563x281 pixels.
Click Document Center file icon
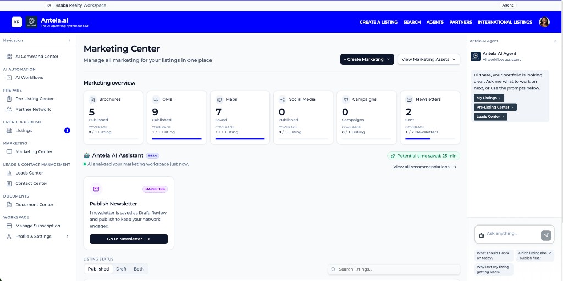9,204
